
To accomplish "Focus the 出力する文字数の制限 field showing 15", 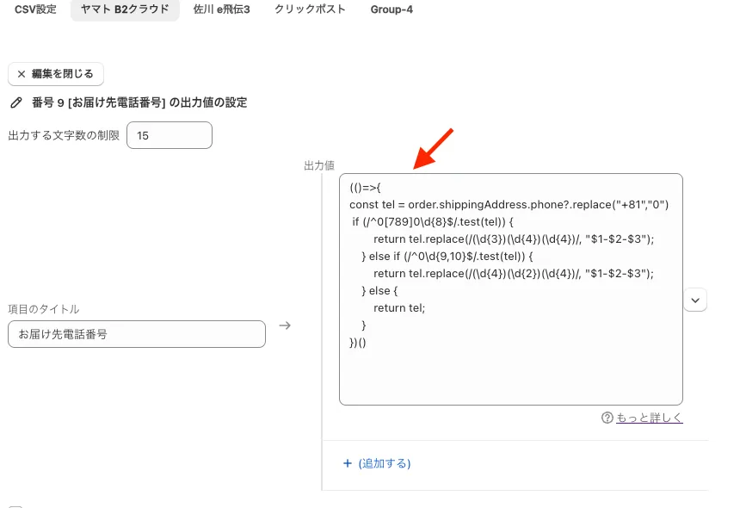I will (x=169, y=135).
